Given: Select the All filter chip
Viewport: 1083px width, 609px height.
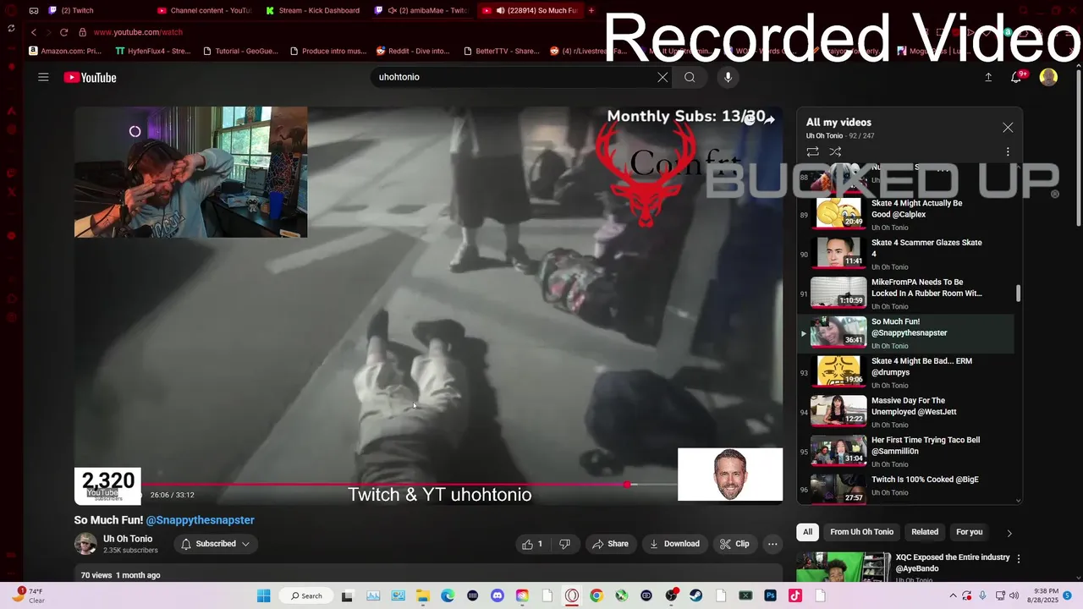Looking at the screenshot, I should click(807, 532).
